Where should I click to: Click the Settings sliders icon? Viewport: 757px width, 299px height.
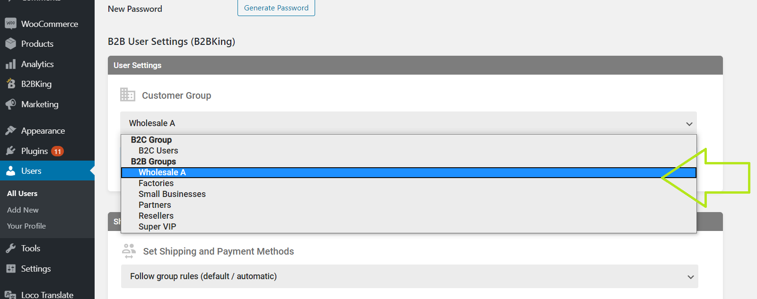pyautogui.click(x=10, y=268)
